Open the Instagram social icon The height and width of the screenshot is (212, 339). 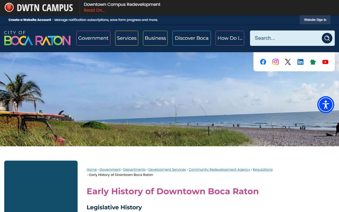[x=275, y=62]
